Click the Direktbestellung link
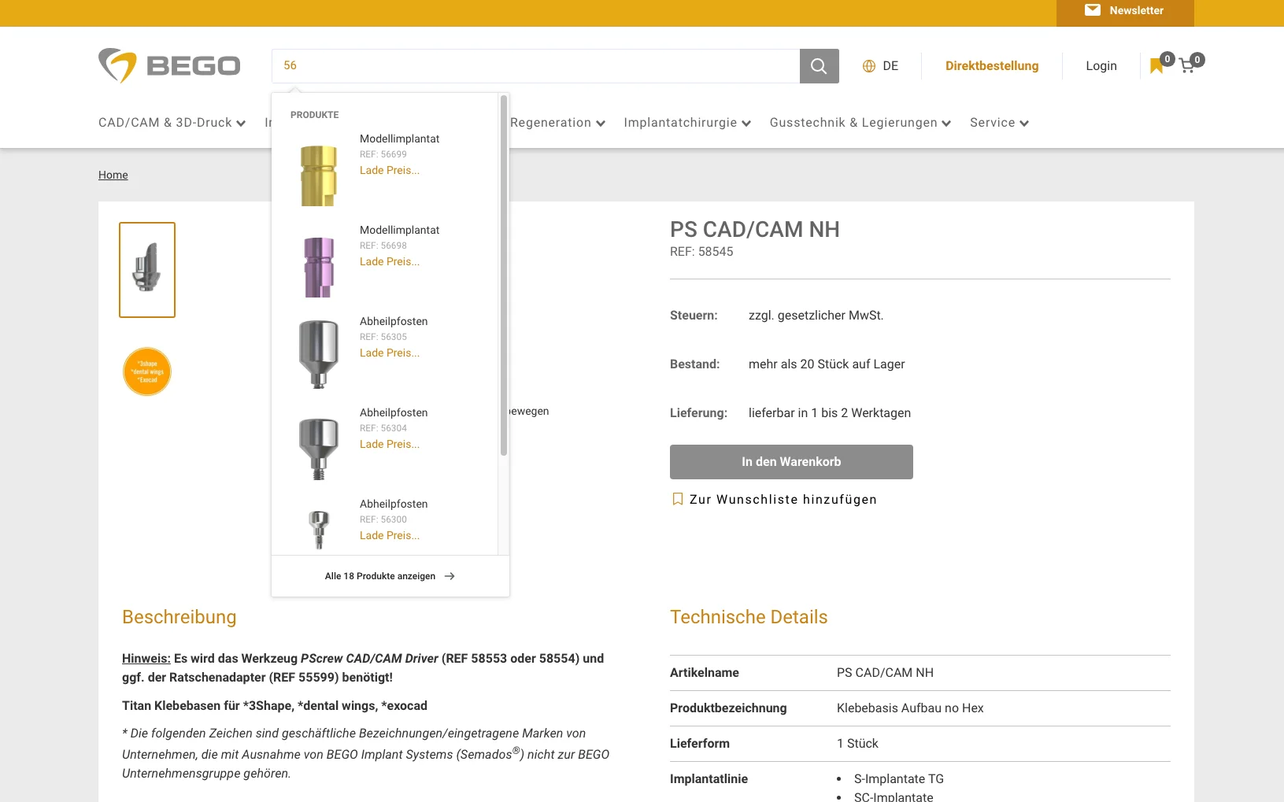The width and height of the screenshot is (1284, 802). coord(992,66)
